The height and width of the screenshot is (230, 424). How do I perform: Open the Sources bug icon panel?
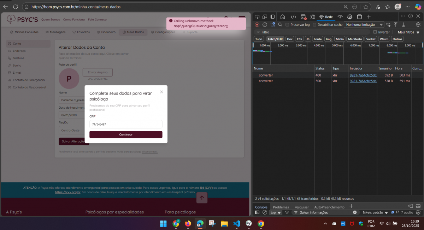click(x=313, y=17)
